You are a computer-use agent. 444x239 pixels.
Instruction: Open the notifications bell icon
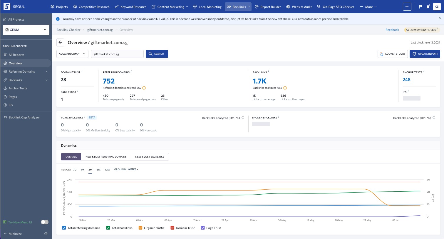[428, 7]
